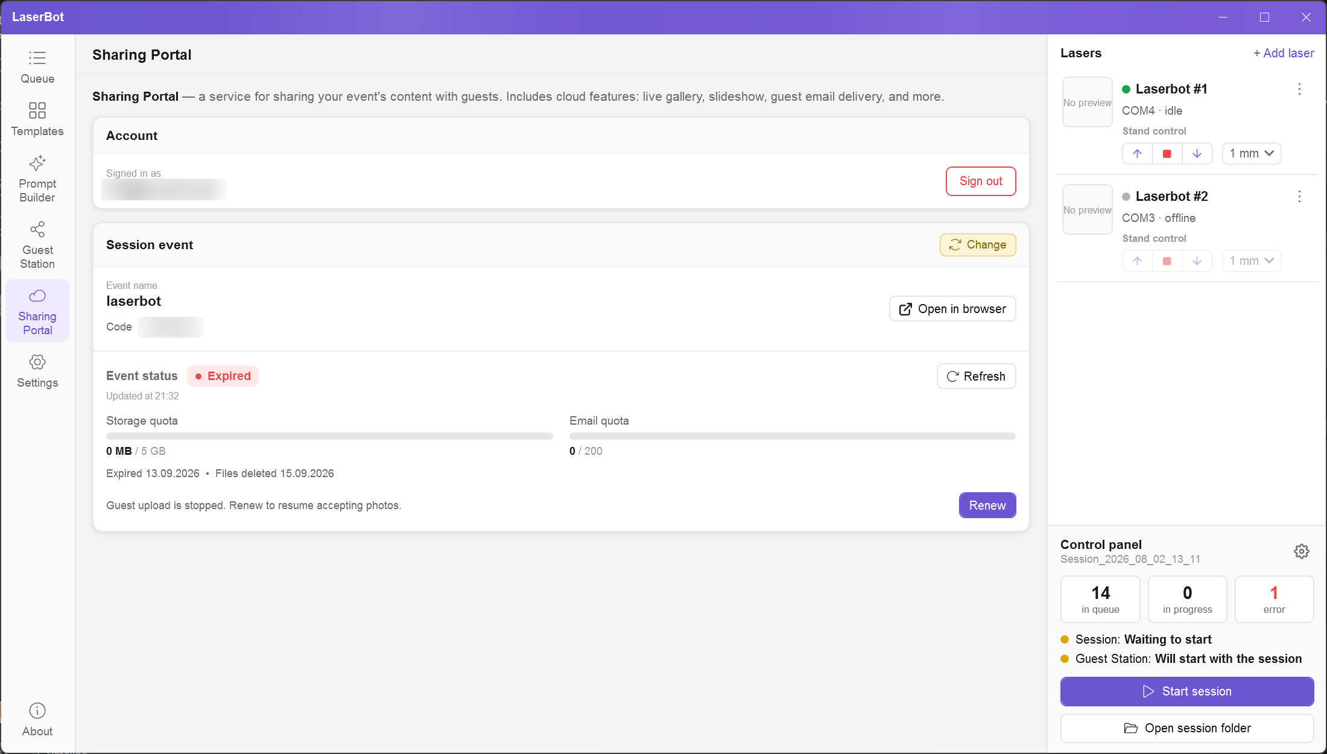1327x754 pixels.
Task: Open Laserbot #2 three-dot menu
Action: [1299, 197]
